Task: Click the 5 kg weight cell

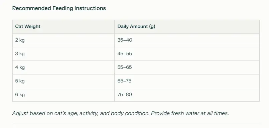Action: (x=63, y=81)
